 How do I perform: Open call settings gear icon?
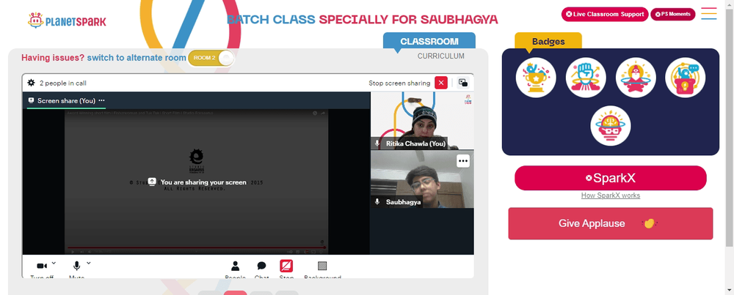(x=31, y=83)
